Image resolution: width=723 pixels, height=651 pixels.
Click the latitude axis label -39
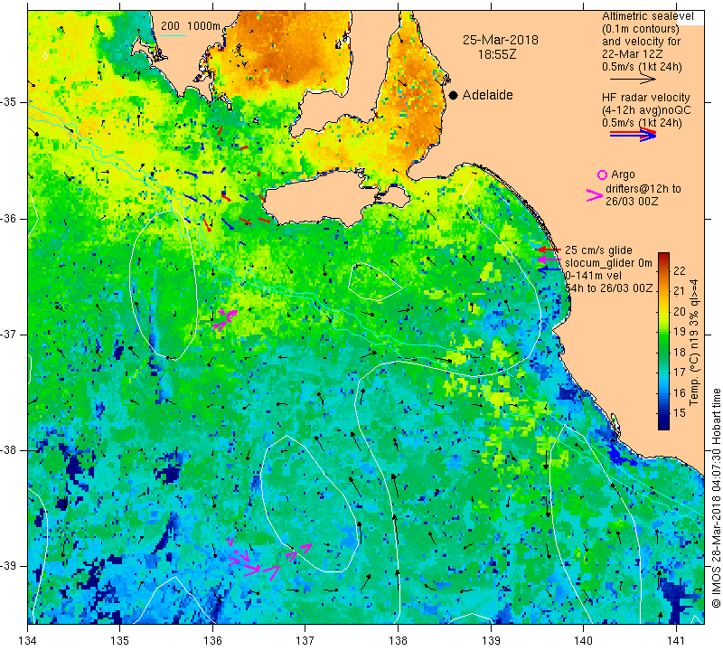pyautogui.click(x=8, y=566)
